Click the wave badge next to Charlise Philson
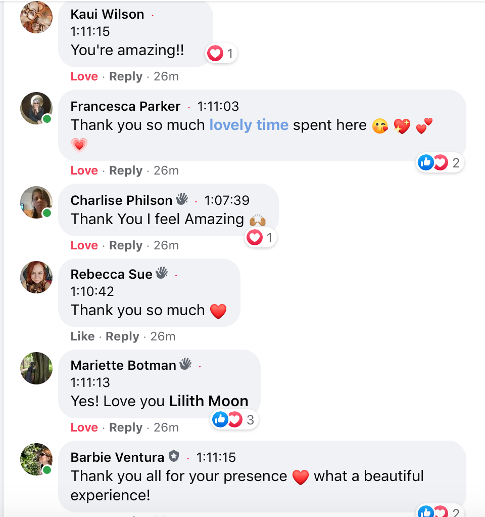The image size is (485, 517). tap(182, 200)
